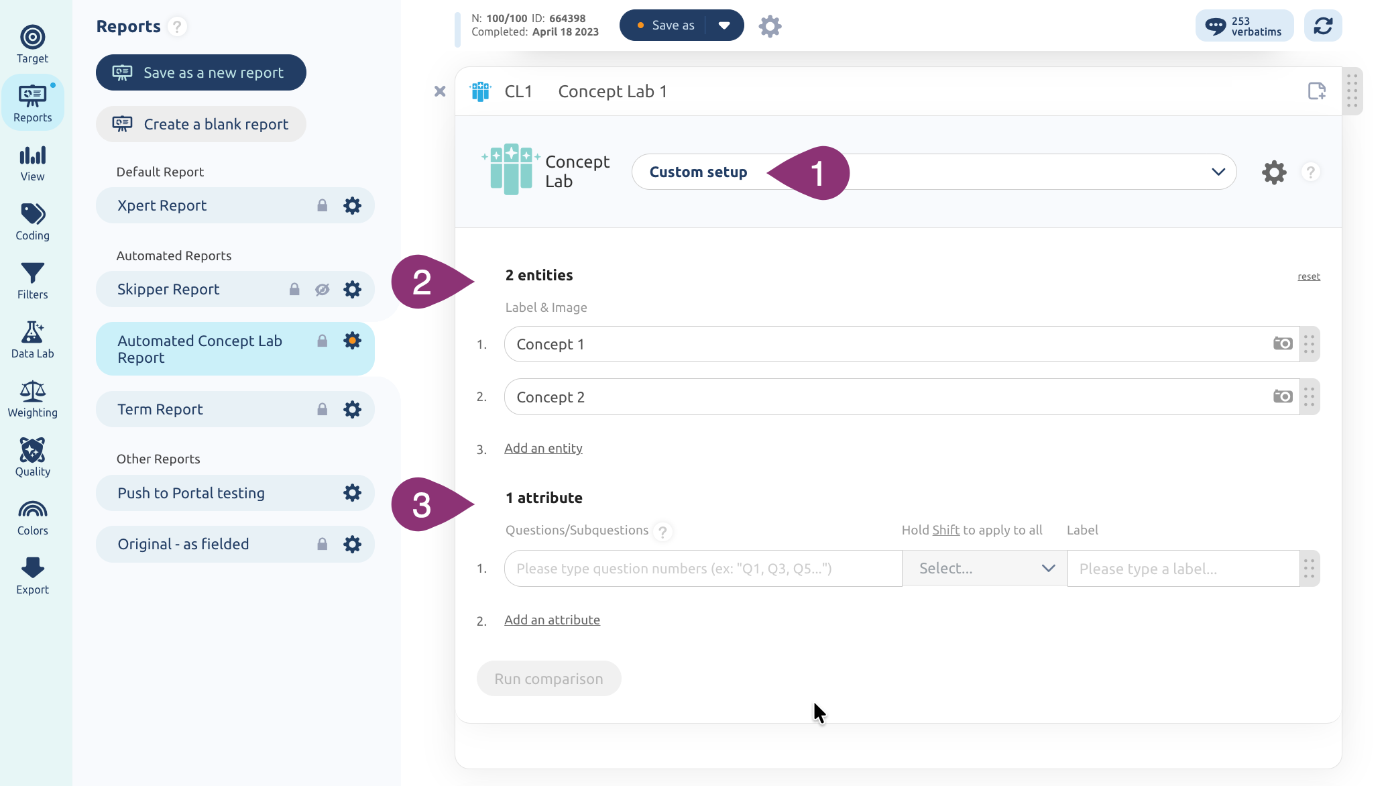Toggle Skipper Report visibility eye icon
Image resolution: width=1388 pixels, height=786 pixels.
click(x=323, y=290)
